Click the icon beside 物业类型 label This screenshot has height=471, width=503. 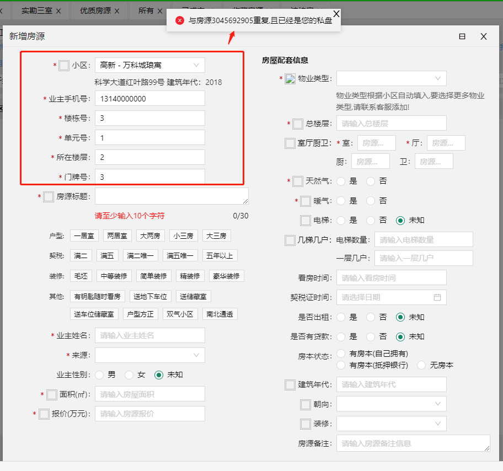click(290, 79)
